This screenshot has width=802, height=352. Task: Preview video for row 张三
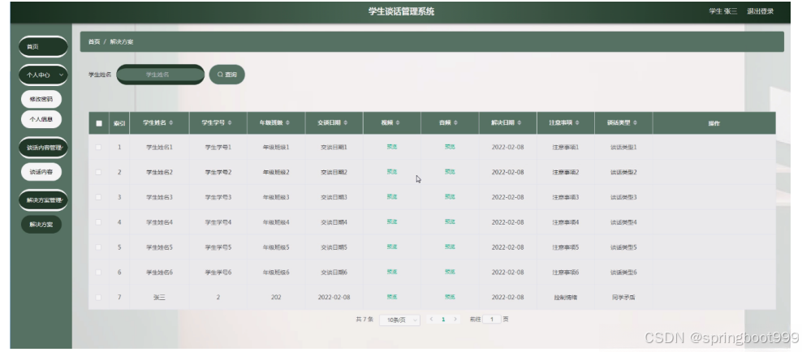[392, 297]
